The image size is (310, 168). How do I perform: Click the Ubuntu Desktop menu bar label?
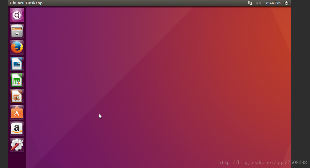coord(26,3)
